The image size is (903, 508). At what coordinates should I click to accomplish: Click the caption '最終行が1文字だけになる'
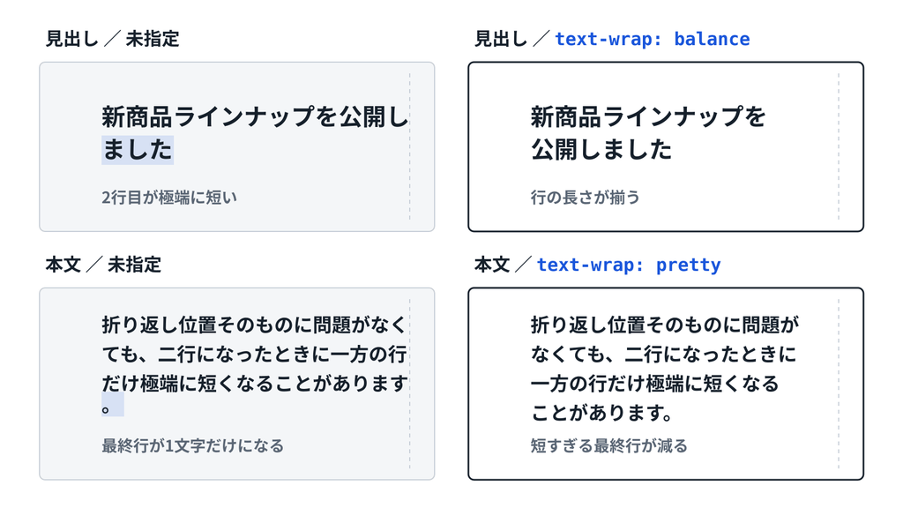[x=193, y=445]
